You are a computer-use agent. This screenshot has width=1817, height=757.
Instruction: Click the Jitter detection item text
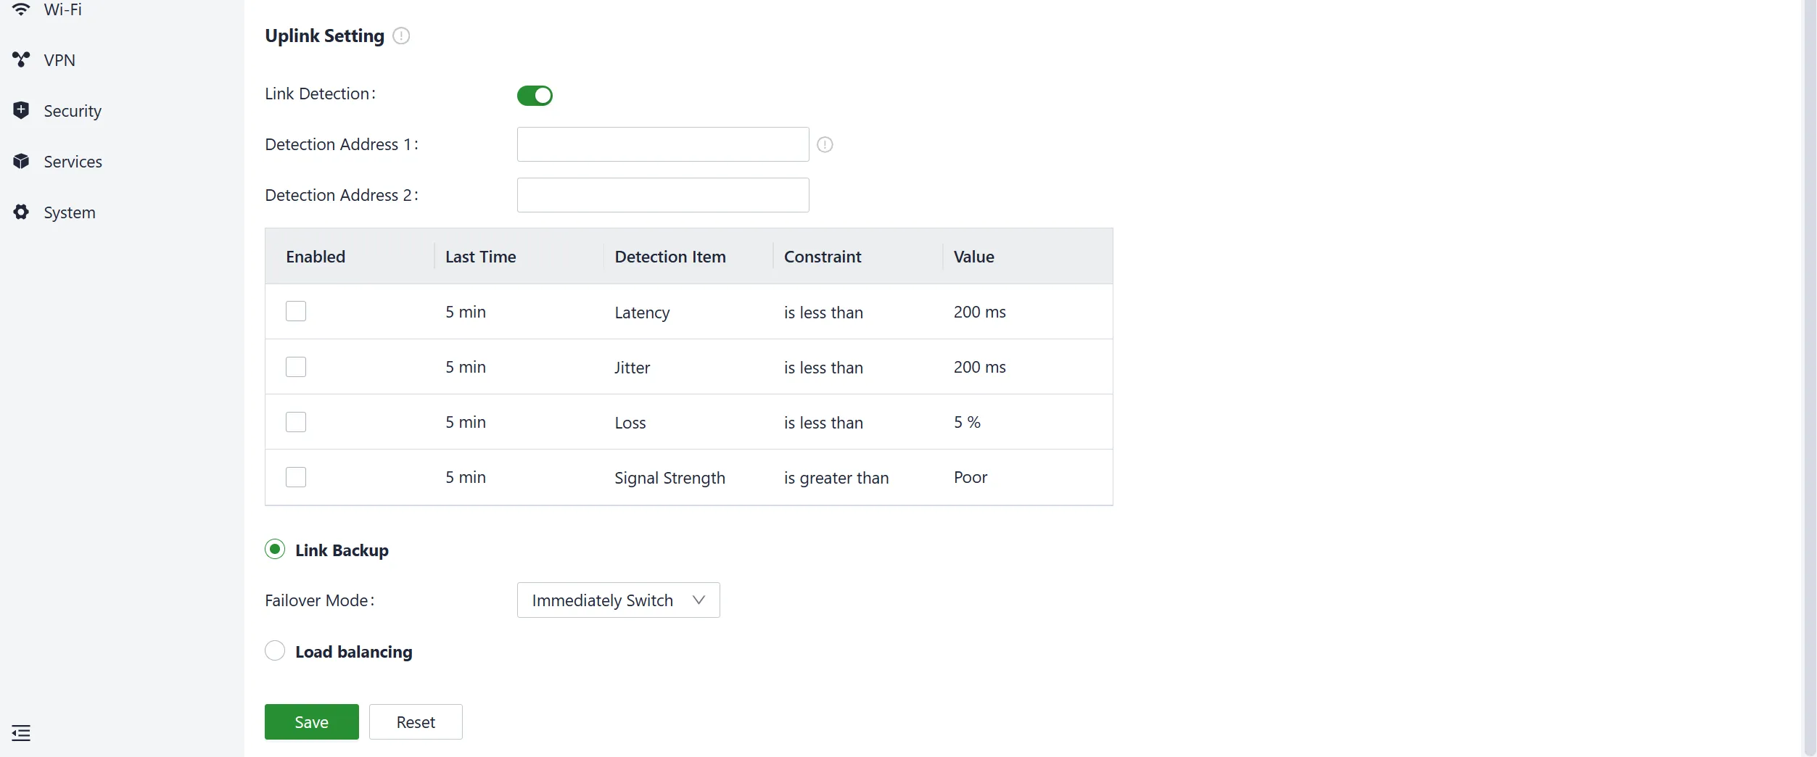pyautogui.click(x=632, y=368)
